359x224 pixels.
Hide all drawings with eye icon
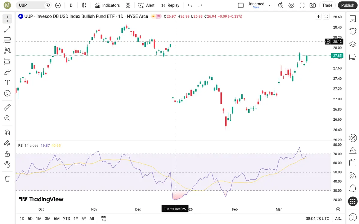pos(7,164)
